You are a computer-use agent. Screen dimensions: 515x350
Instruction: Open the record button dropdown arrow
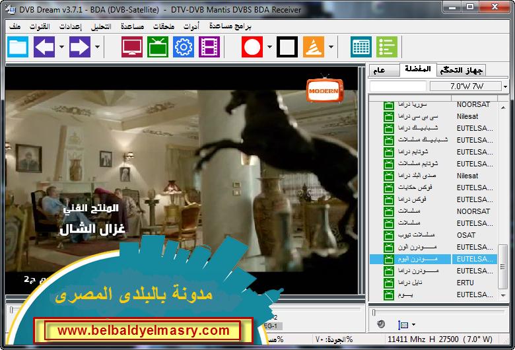(269, 47)
